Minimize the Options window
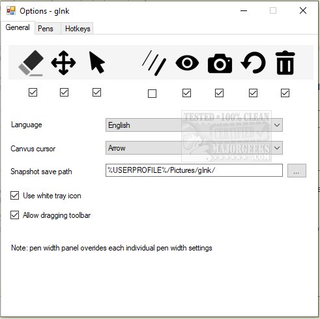This screenshot has width=320, height=319. pyautogui.click(x=244, y=10)
